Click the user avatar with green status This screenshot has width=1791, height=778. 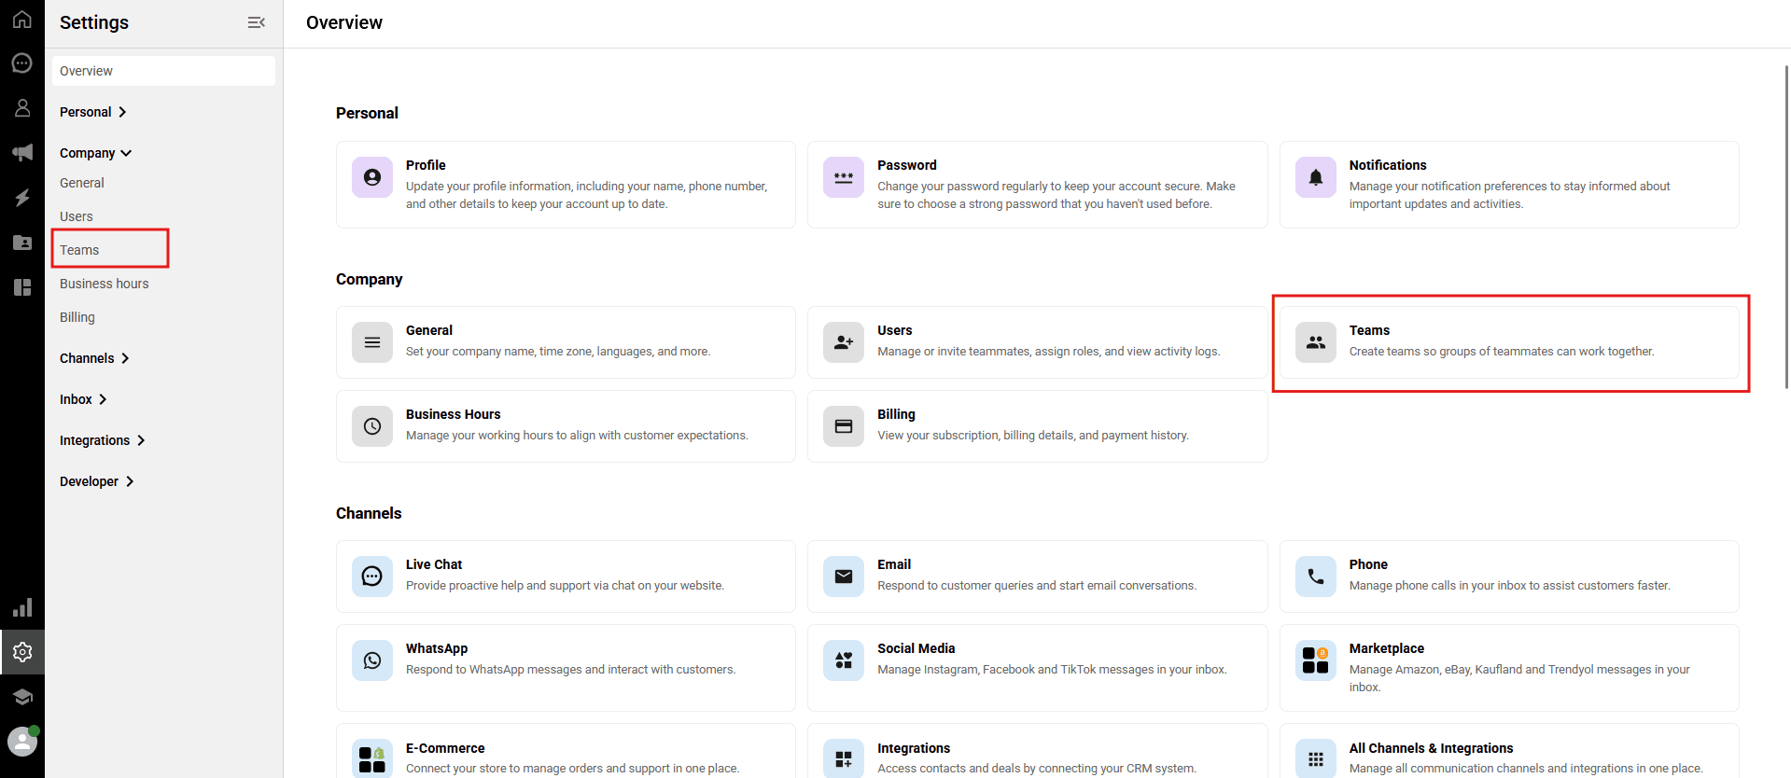tap(22, 742)
